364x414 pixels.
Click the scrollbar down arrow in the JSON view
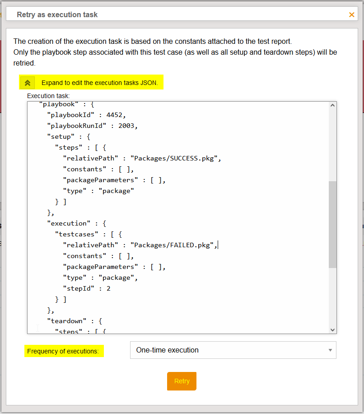333,330
